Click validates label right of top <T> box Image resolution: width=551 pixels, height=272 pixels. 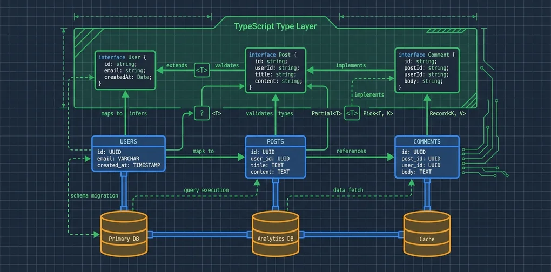227,65
